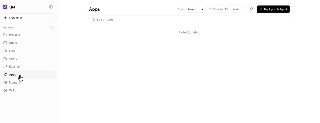The image size is (320, 123).
Task: Select Crons from the sidebar
Action: (x=29, y=59)
